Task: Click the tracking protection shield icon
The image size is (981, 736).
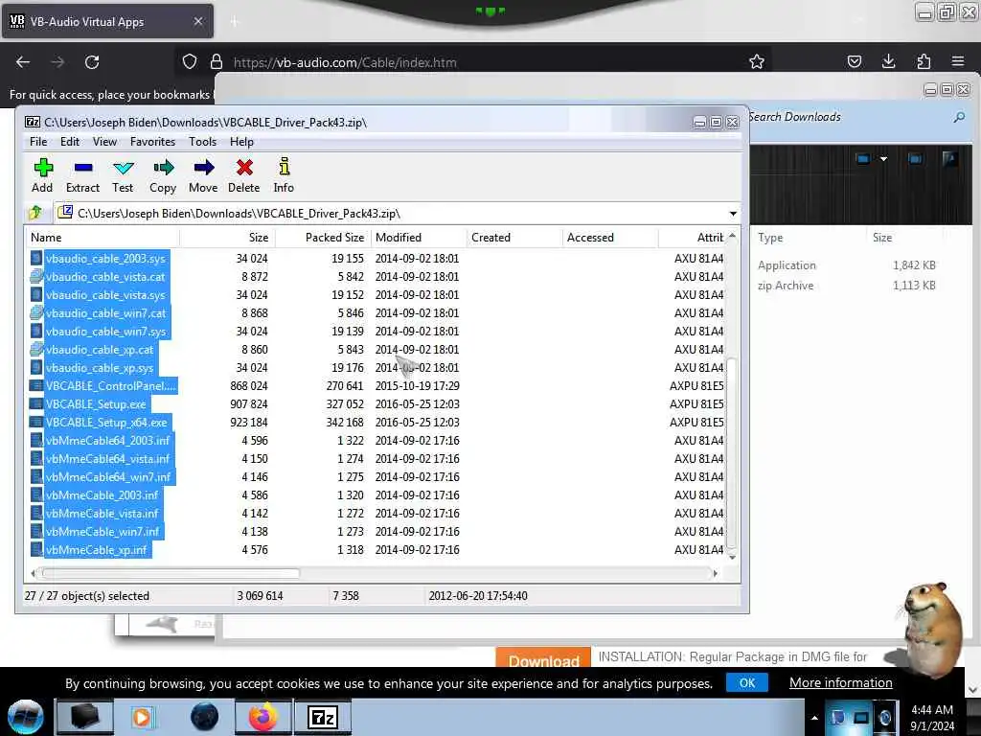Action: point(190,61)
